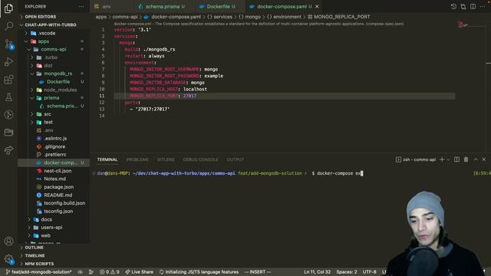Select the GITLENS panel tab
491x276 pixels.
click(x=166, y=159)
